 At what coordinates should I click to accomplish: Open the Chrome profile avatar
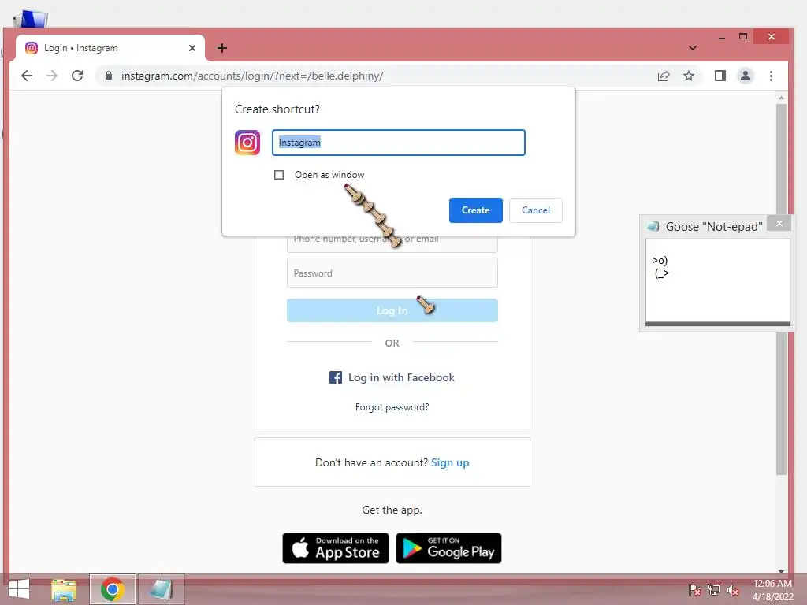[746, 76]
